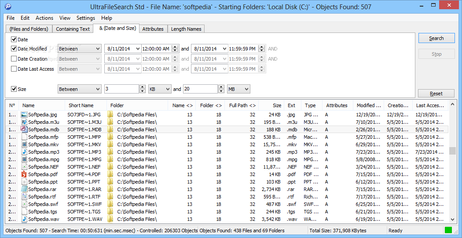This screenshot has width=462, height=238.
Task: Click the Softpedia.rar file icon
Action: [x=24, y=189]
